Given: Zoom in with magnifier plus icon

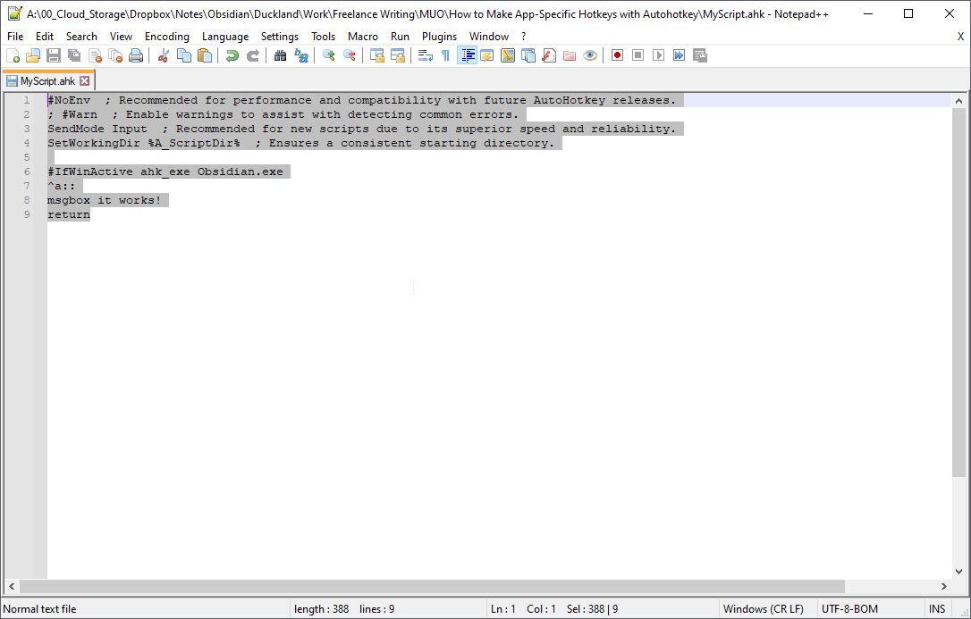Looking at the screenshot, I should pyautogui.click(x=329, y=55).
